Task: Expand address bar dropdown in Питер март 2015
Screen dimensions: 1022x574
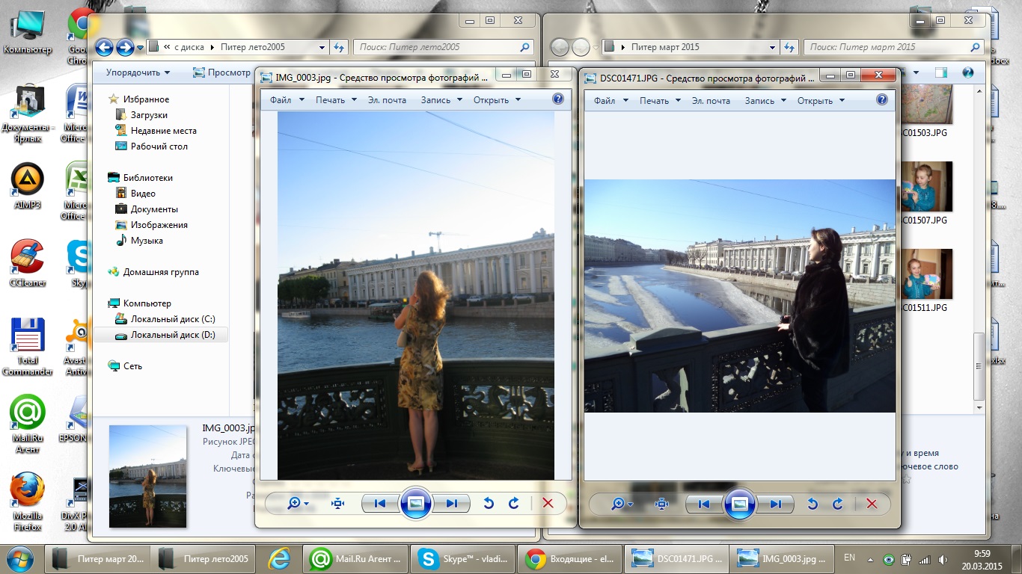Action: point(773,47)
